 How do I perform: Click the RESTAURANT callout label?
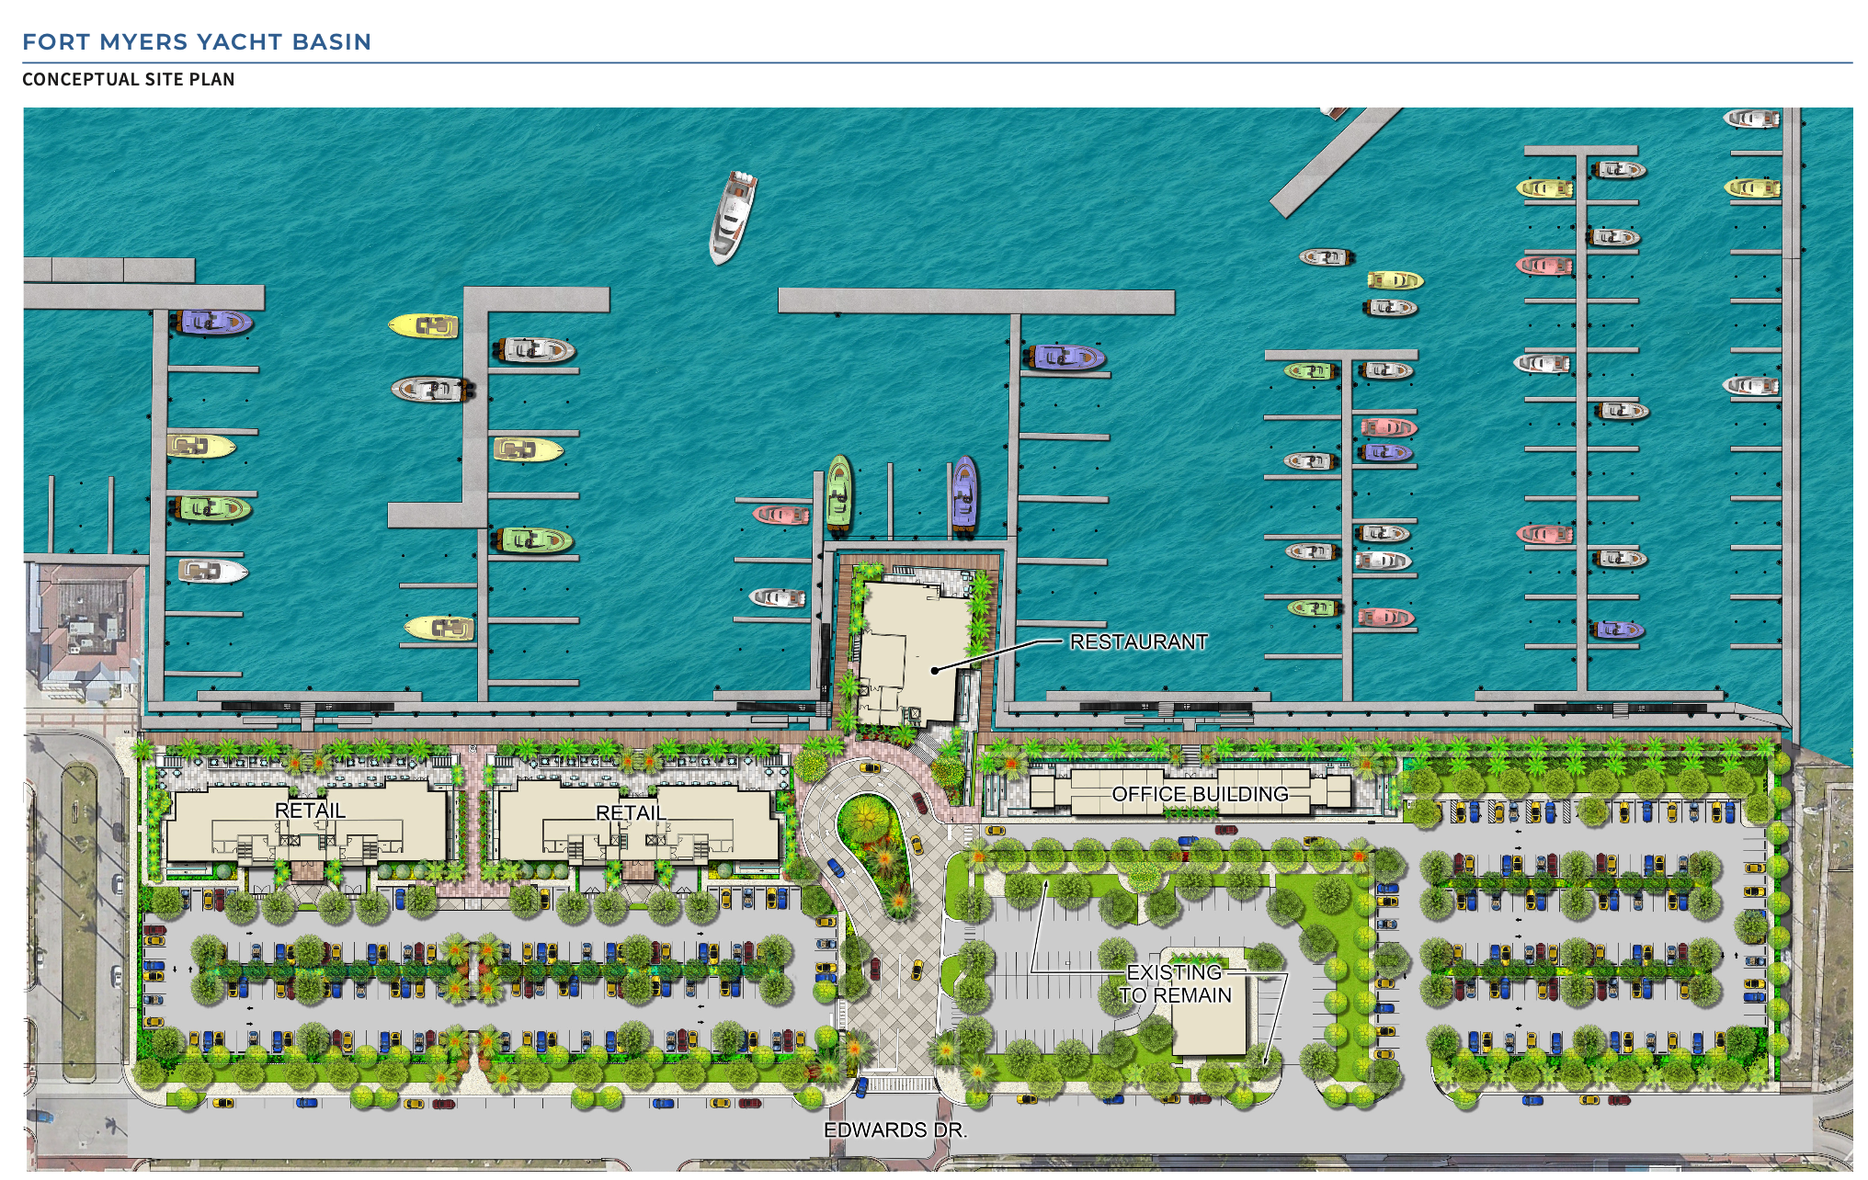1140,641
